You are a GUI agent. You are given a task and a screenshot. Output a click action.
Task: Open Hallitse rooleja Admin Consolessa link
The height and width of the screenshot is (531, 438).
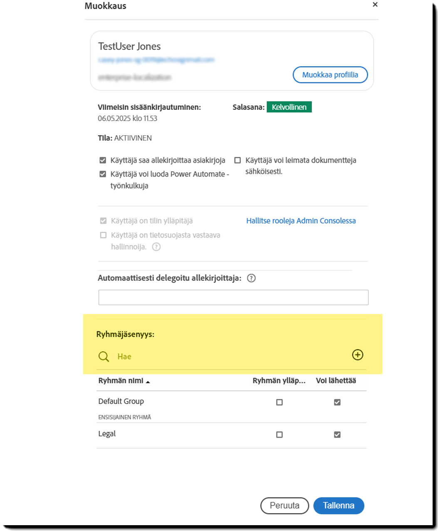pyautogui.click(x=301, y=221)
